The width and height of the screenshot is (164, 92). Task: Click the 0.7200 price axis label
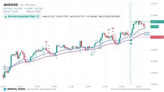point(154,15)
